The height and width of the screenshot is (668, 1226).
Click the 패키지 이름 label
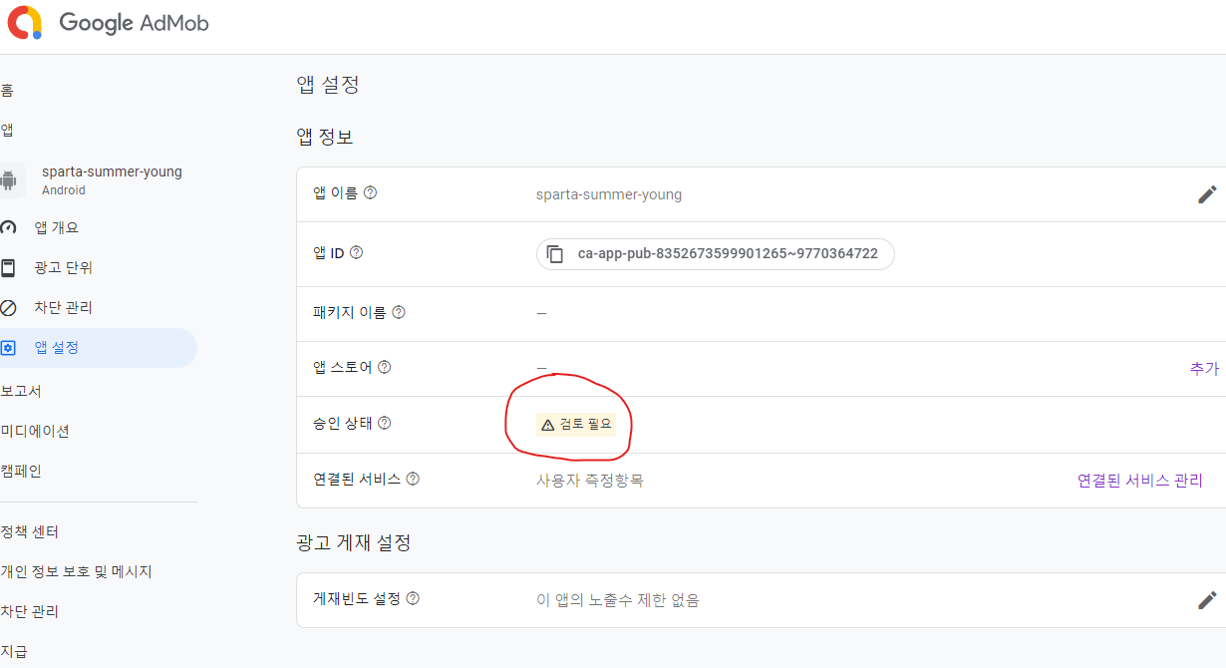pyautogui.click(x=350, y=312)
